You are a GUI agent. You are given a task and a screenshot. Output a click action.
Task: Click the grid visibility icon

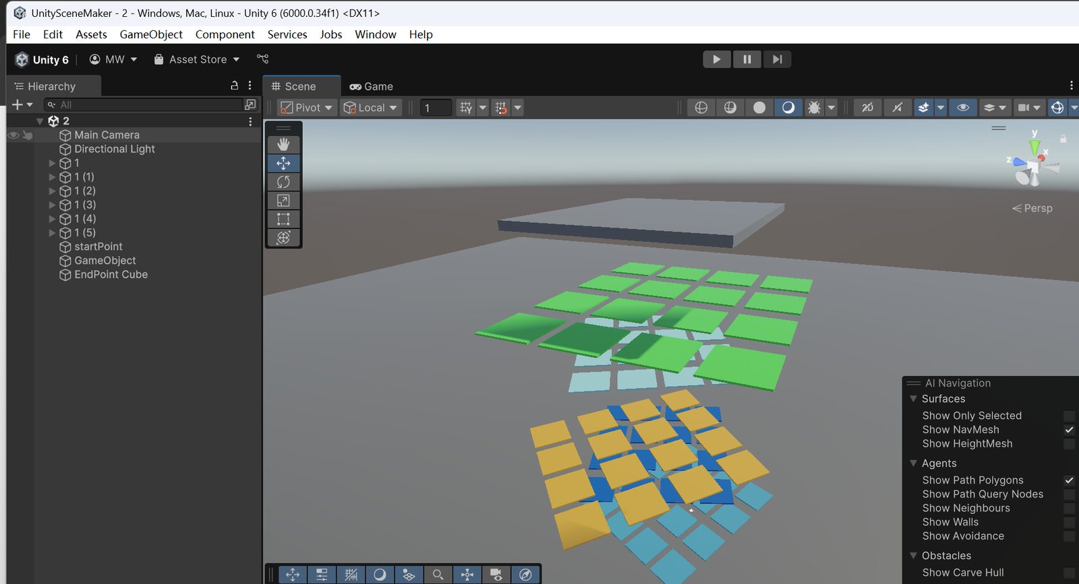point(466,108)
